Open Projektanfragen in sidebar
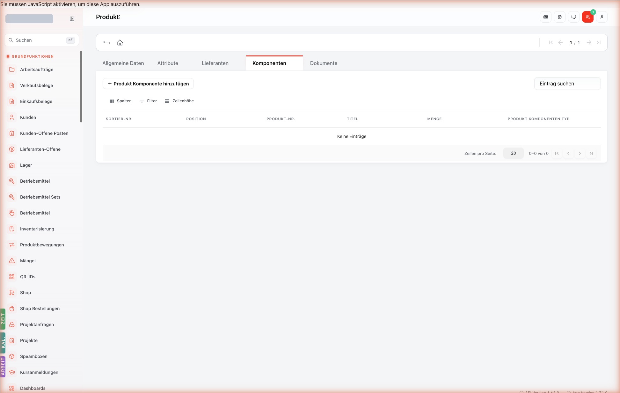Viewport: 620px width, 393px height. (x=37, y=324)
